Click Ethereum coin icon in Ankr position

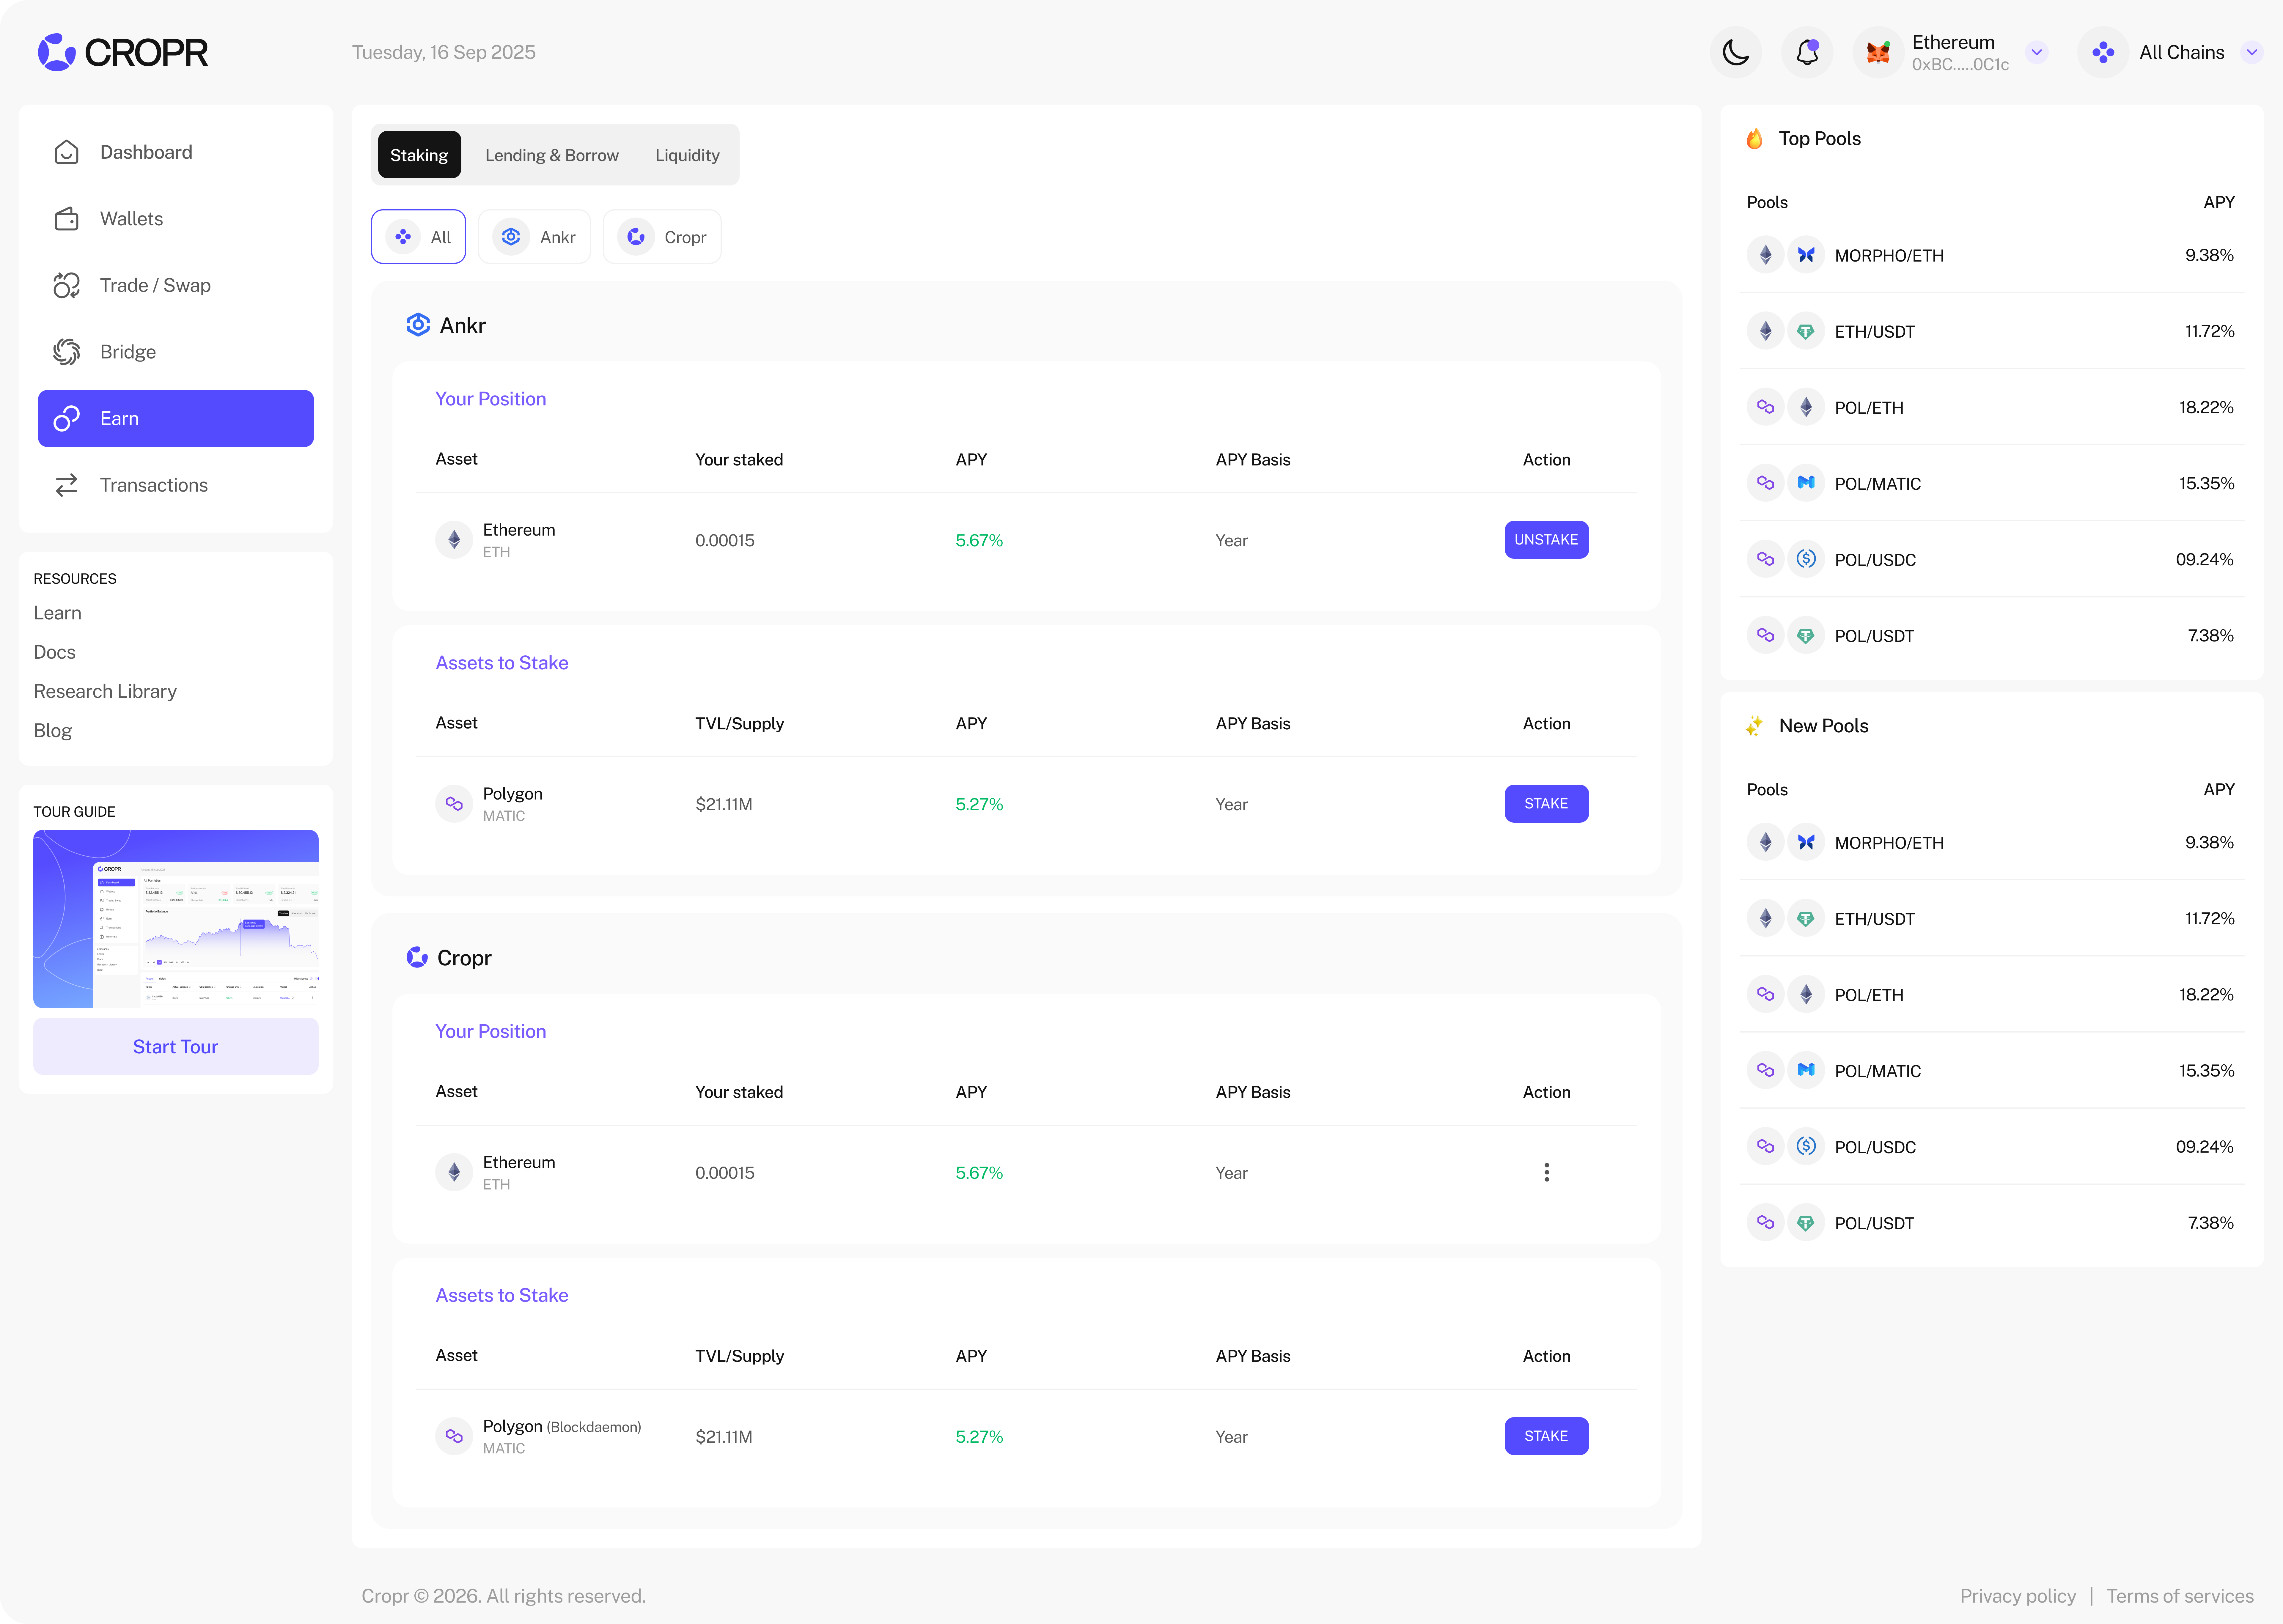(x=454, y=540)
